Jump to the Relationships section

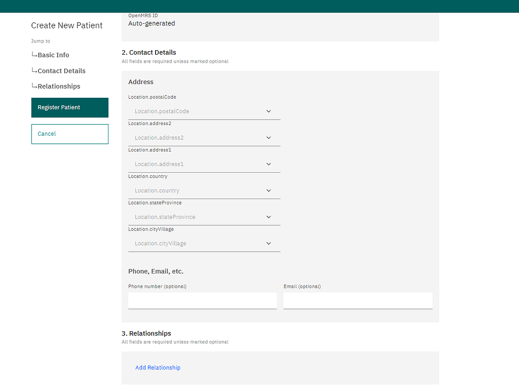pos(59,86)
